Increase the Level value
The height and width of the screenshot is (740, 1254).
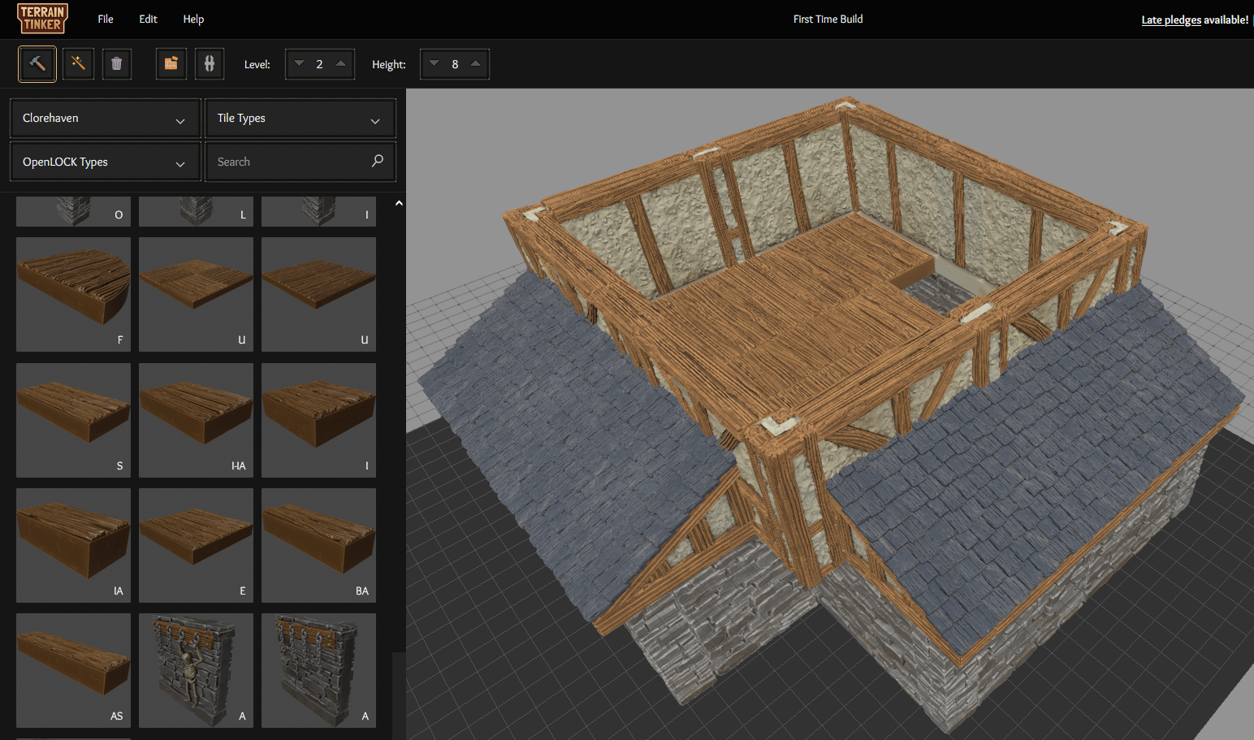[341, 64]
